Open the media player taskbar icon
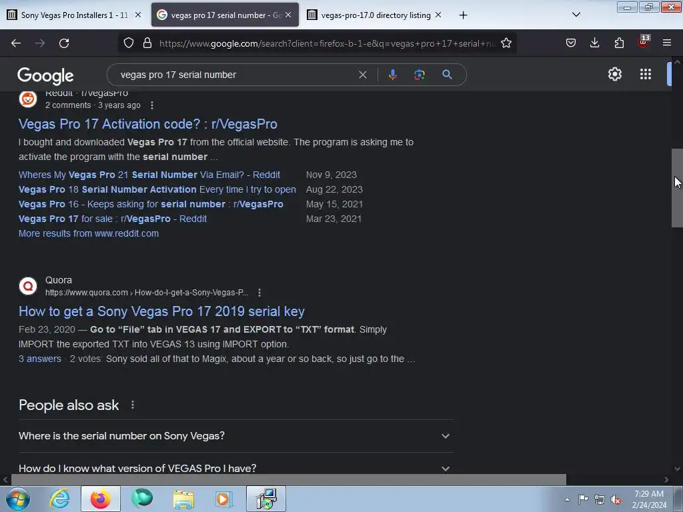Image resolution: width=683 pixels, height=512 pixels. (x=224, y=499)
